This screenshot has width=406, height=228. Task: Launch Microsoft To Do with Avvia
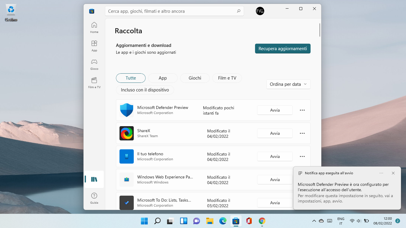(x=275, y=203)
